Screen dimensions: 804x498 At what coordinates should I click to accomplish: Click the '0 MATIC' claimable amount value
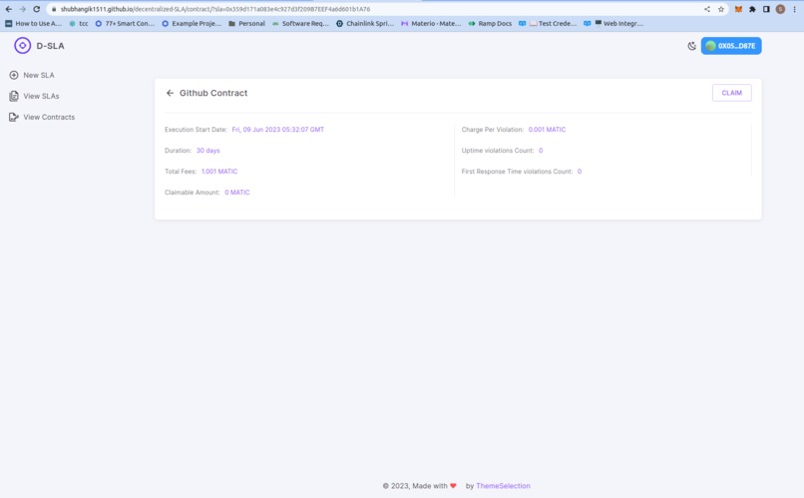pos(236,193)
